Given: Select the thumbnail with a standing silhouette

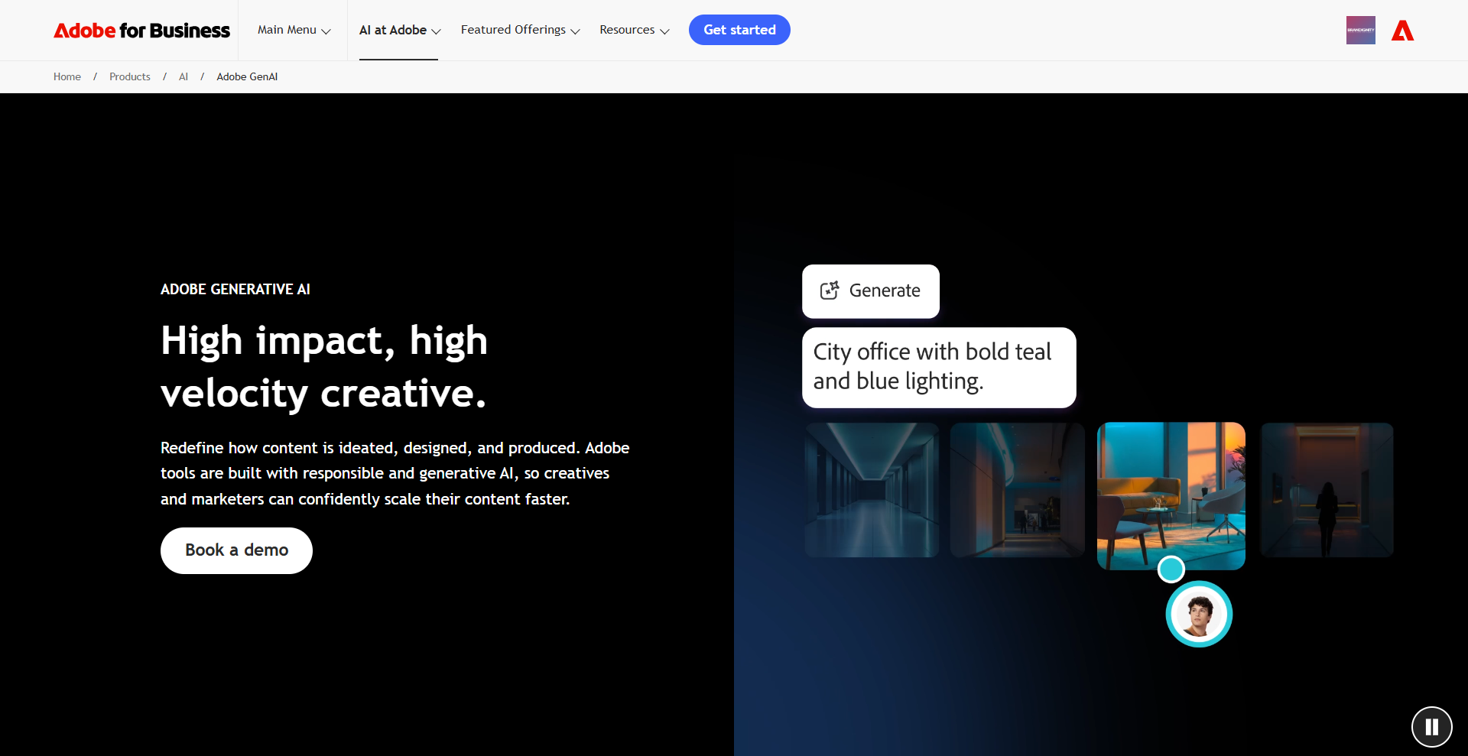Looking at the screenshot, I should pos(1327,490).
